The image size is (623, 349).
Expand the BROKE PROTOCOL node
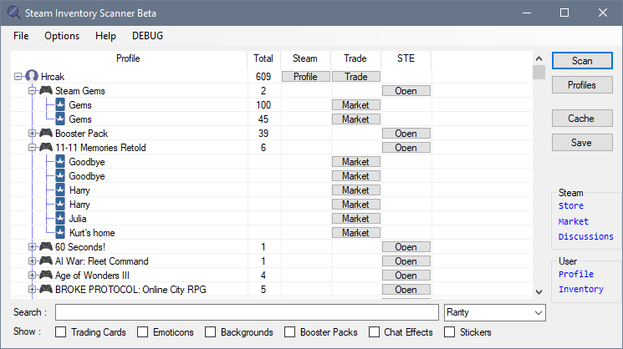(x=32, y=289)
